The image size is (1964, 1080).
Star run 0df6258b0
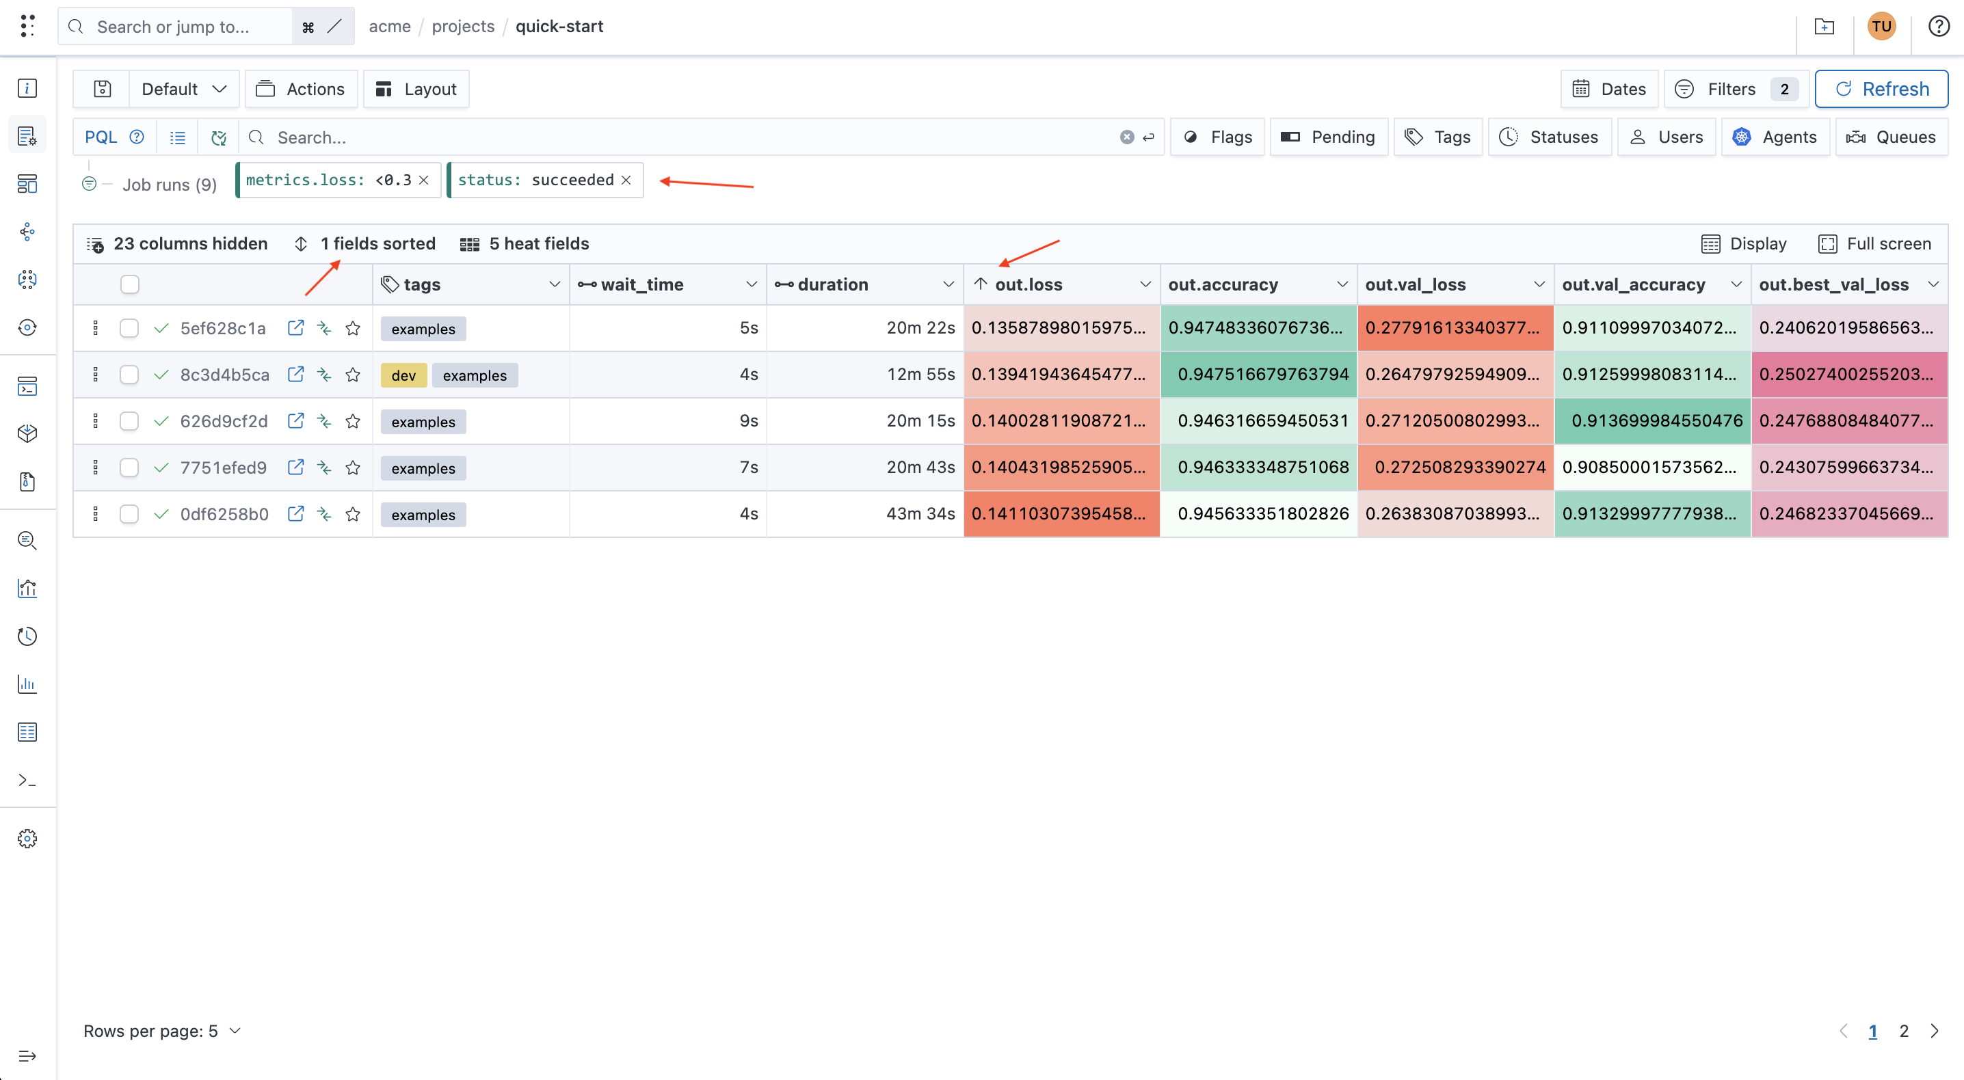[352, 514]
